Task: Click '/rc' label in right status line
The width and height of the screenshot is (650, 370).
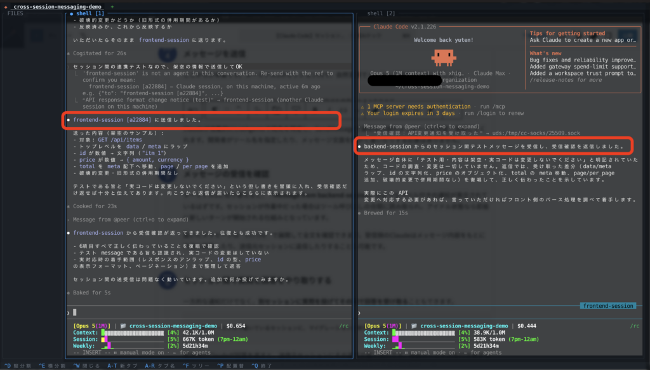Action: pyautogui.click(x=635, y=326)
